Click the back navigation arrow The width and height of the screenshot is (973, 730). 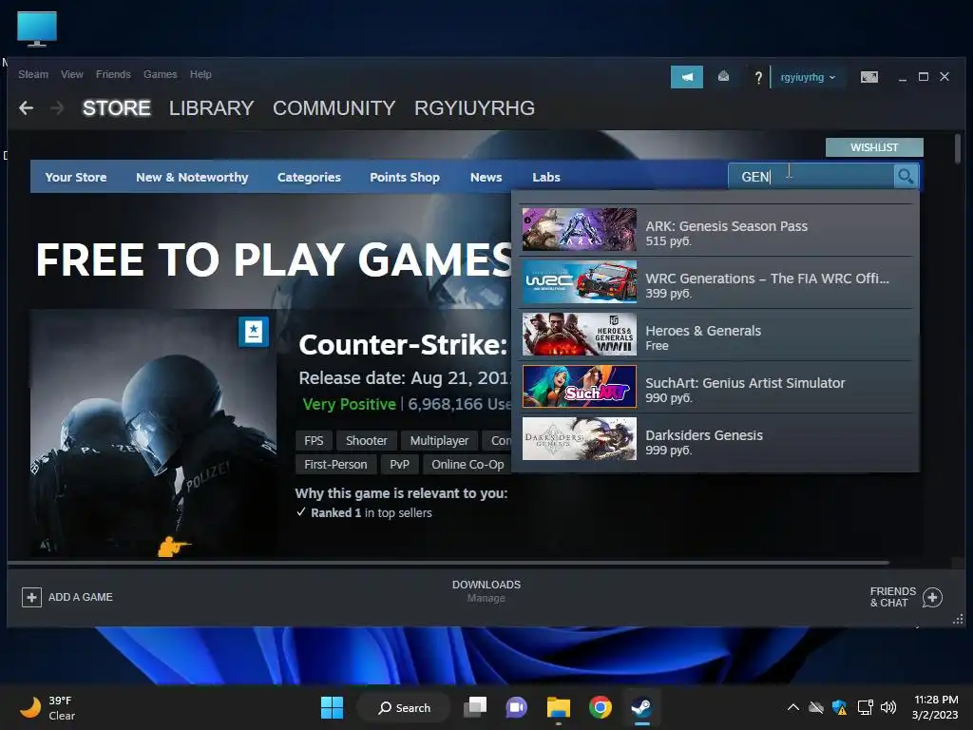(26, 108)
